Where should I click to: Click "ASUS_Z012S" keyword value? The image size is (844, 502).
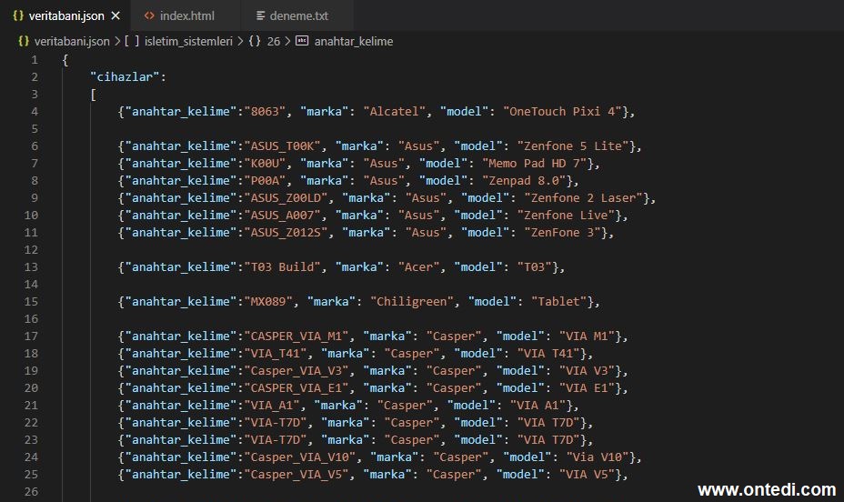[286, 232]
